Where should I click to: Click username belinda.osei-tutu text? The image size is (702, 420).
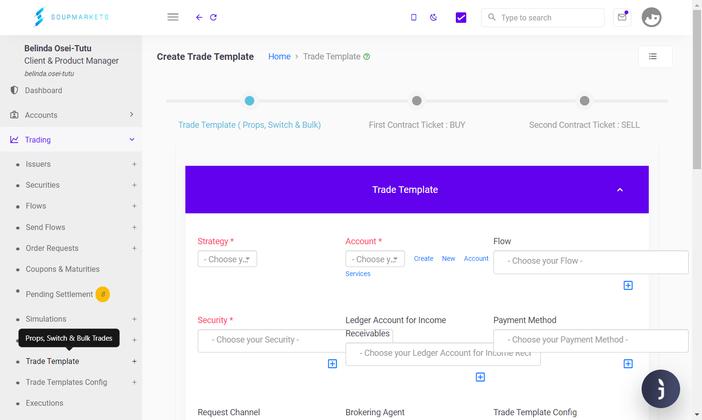tap(49, 74)
